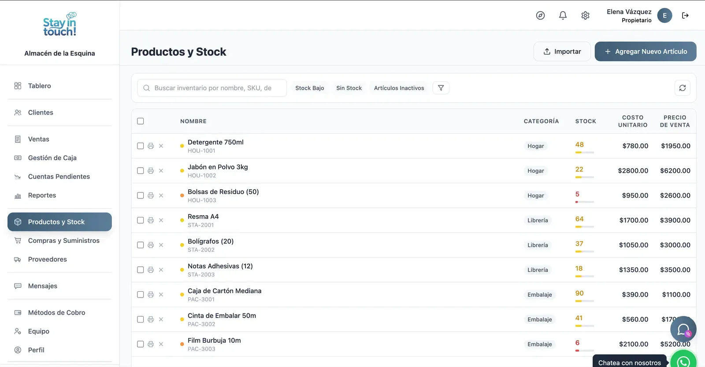This screenshot has height=367, width=705.
Task: Print label for Caja de Cartón Mediana
Action: [x=151, y=295]
